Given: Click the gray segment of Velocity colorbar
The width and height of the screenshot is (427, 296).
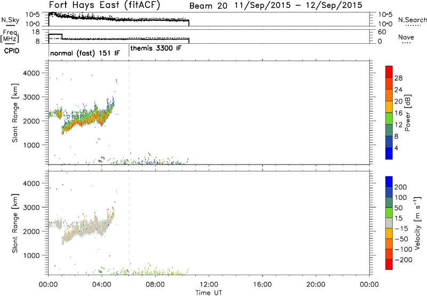Looking at the screenshot, I should [389, 223].
